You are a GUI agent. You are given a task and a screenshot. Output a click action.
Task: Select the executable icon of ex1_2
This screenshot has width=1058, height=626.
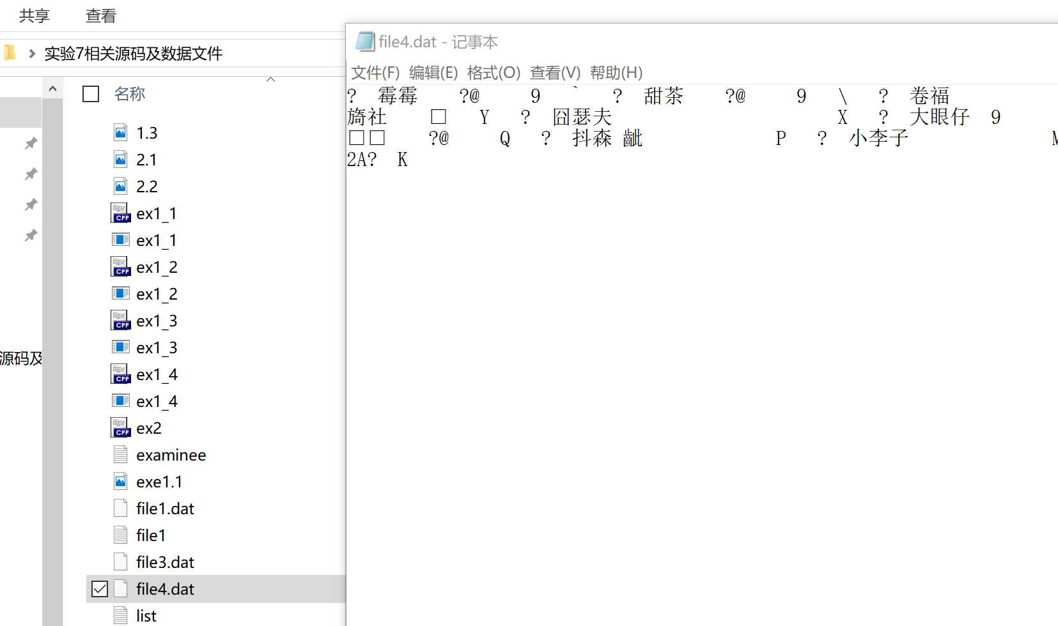click(x=121, y=294)
